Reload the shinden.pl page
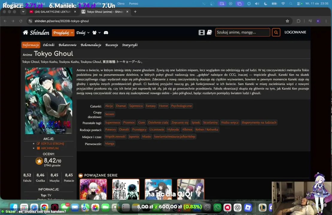332x215 pixels. tap(21, 21)
